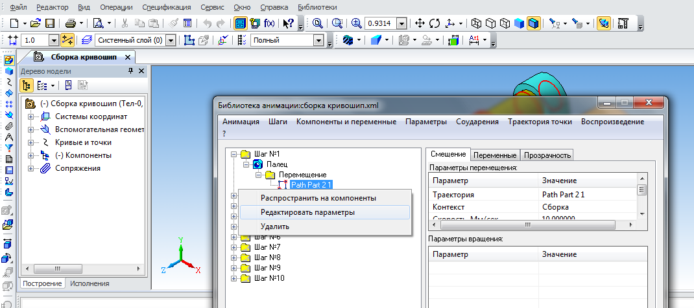Toggle the perspective projection button

coord(603,23)
